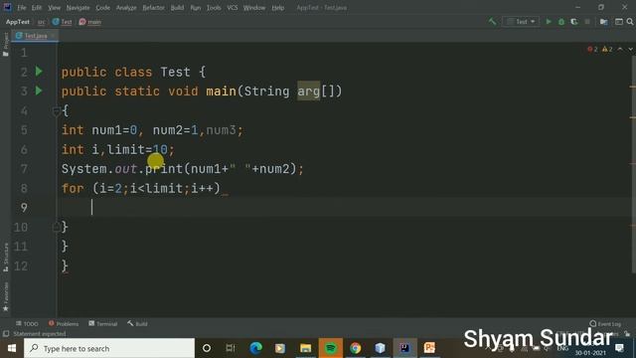Click the yellow warning count indicator
Image resolution: width=636 pixels, height=358 pixels.
[x=607, y=49]
